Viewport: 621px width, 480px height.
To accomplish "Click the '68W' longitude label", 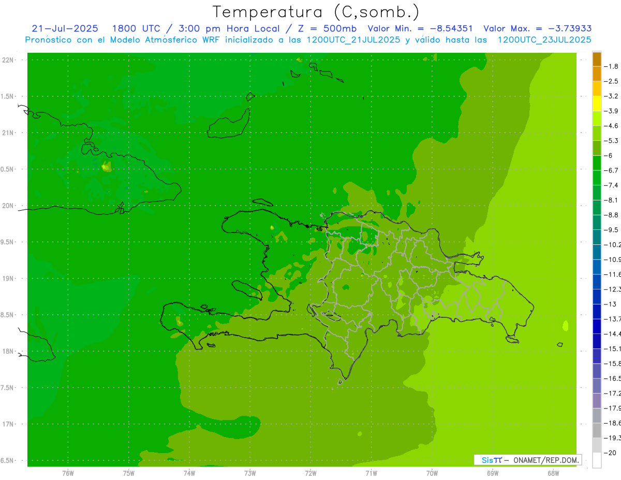I will pyautogui.click(x=553, y=473).
